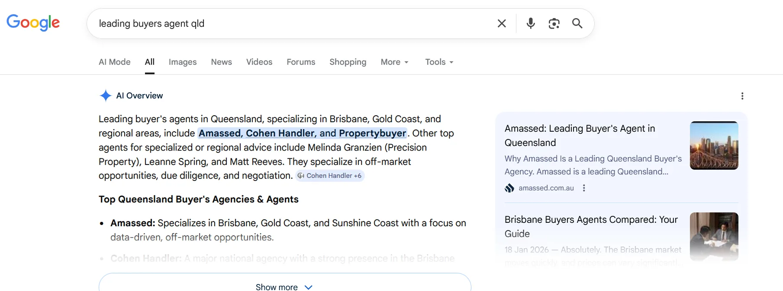Click the amassed.com.au source link
Viewport: 783px width, 291px height.
tap(546, 188)
